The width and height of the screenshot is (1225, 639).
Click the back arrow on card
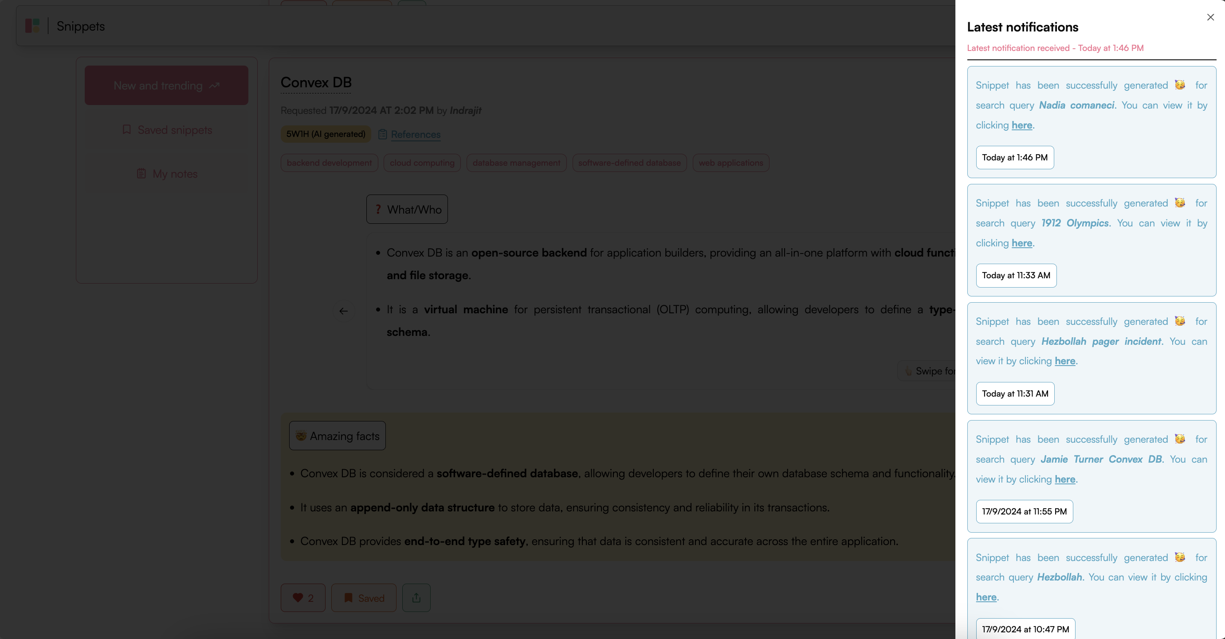[343, 311]
